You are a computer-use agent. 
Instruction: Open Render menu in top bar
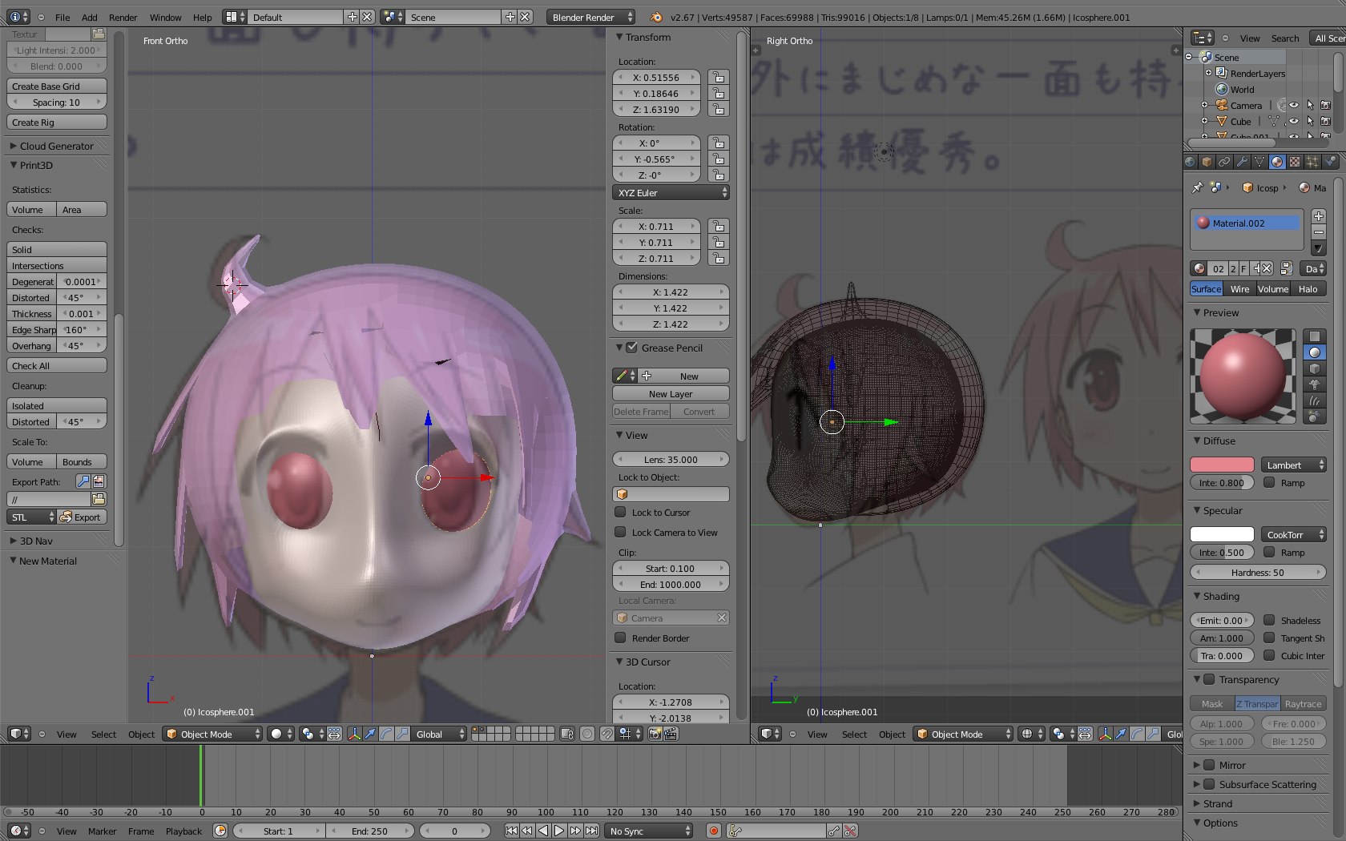[123, 17]
